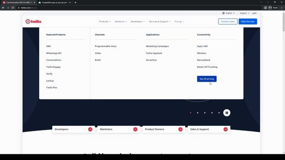Open the English language dropdown
The height and width of the screenshot is (160, 285).
(x=228, y=13)
